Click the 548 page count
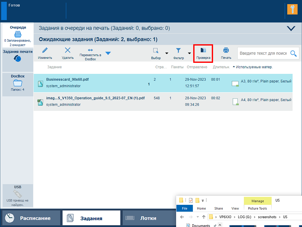Image resolution: width=302 pixels, height=227 pixels. click(x=156, y=98)
